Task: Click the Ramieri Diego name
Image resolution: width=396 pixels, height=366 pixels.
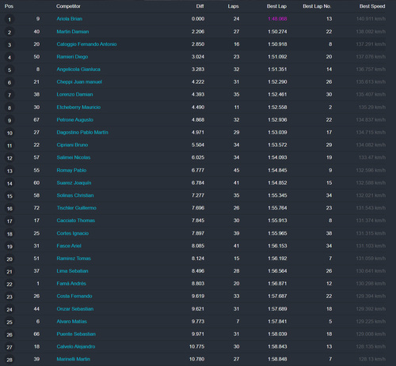Action: [x=72, y=57]
